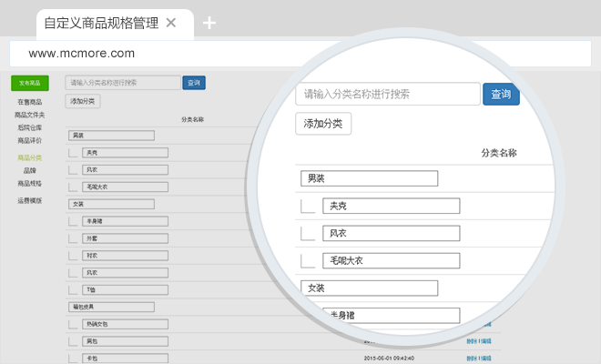Image resolution: width=601 pixels, height=364 pixels.
Task: Open 商品评价 from the sidebar
Action: [29, 140]
